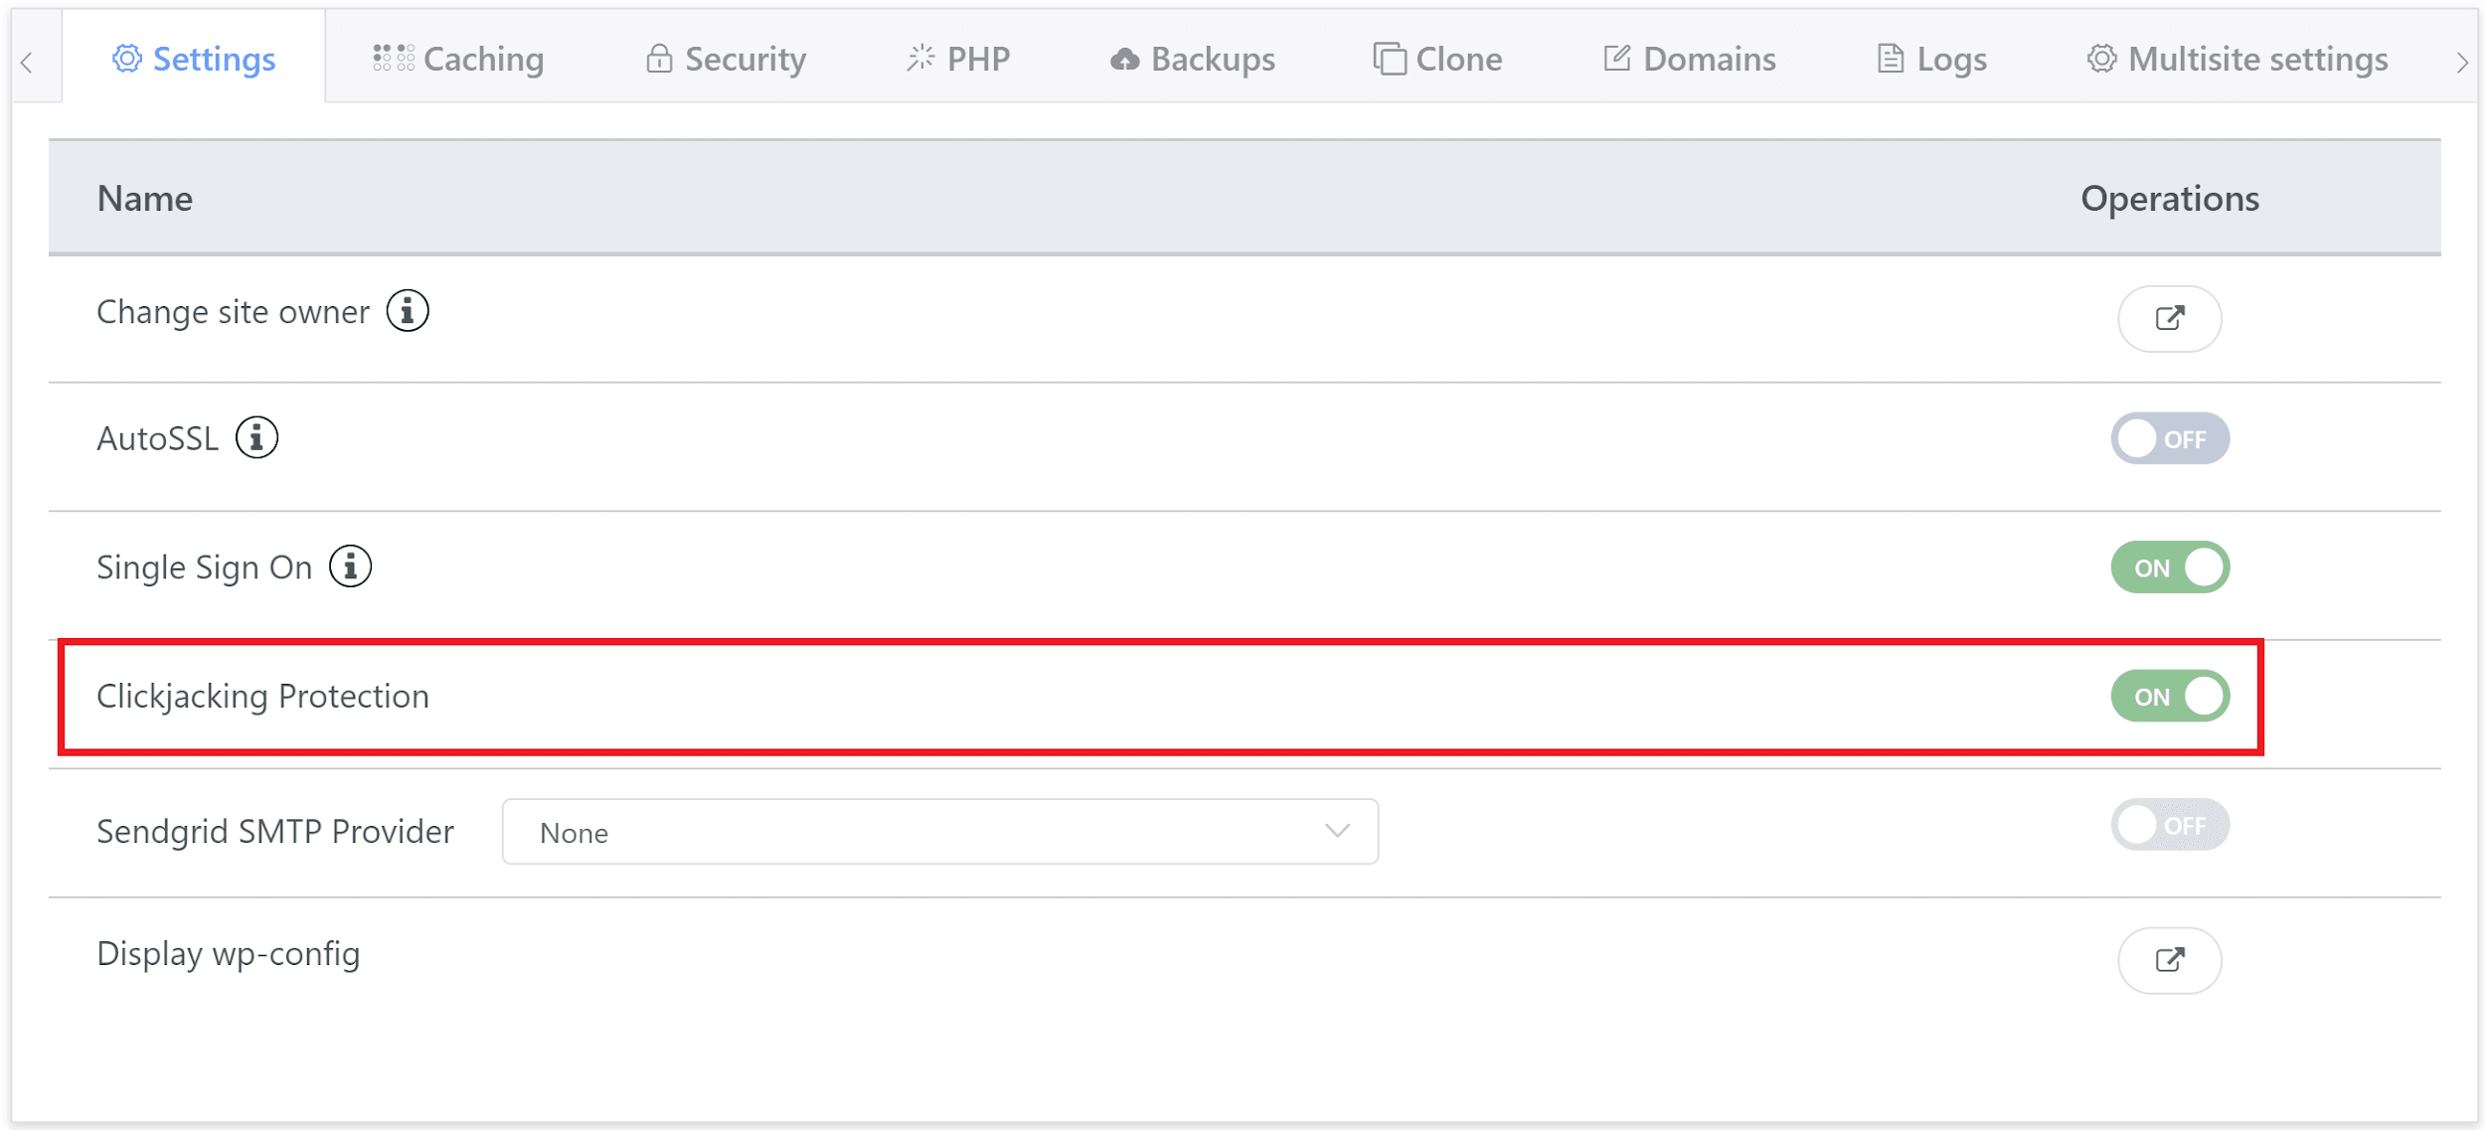
Task: Open Display wp-config via external link icon
Action: (x=2169, y=960)
